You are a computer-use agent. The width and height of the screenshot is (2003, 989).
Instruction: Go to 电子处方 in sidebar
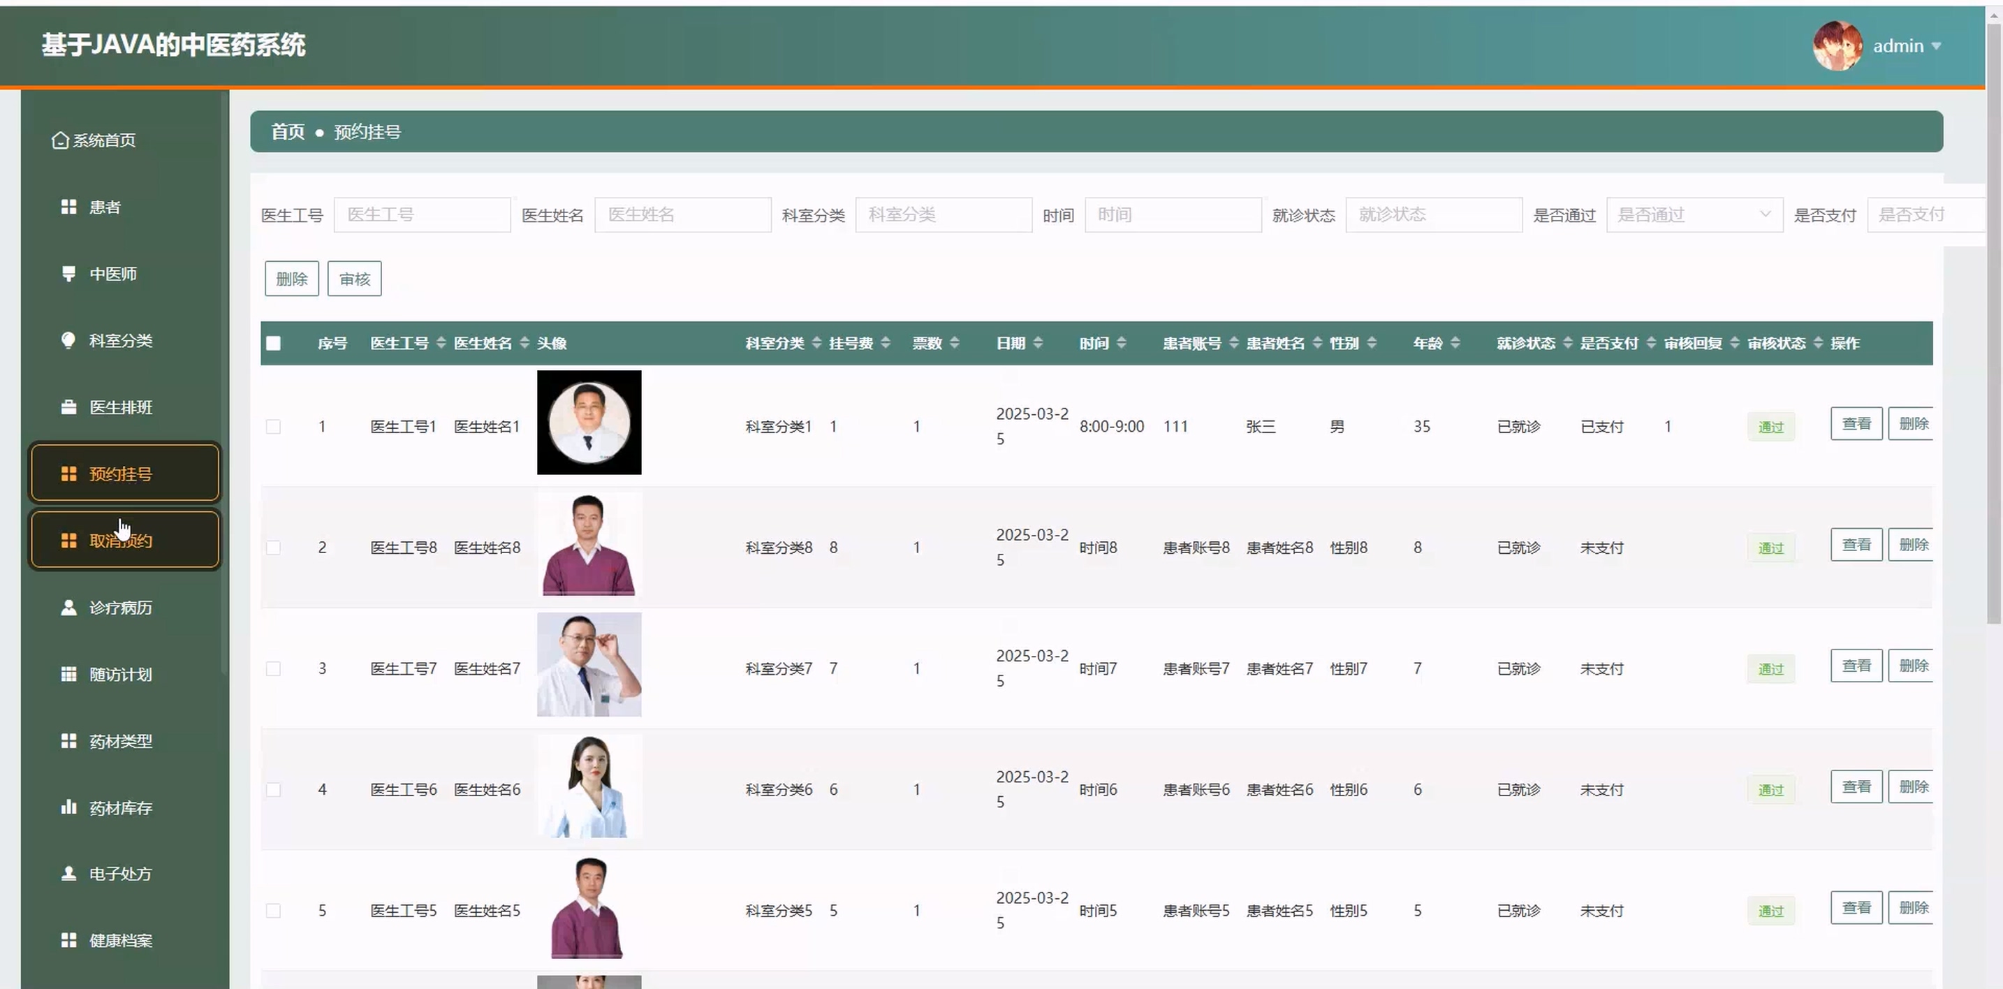(119, 874)
